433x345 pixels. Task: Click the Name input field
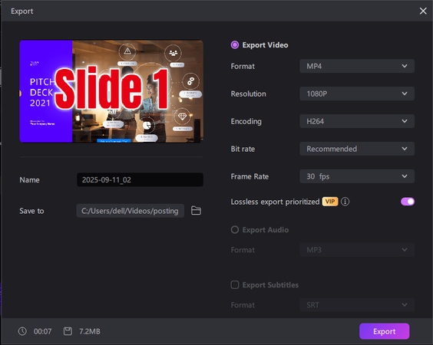click(x=140, y=180)
